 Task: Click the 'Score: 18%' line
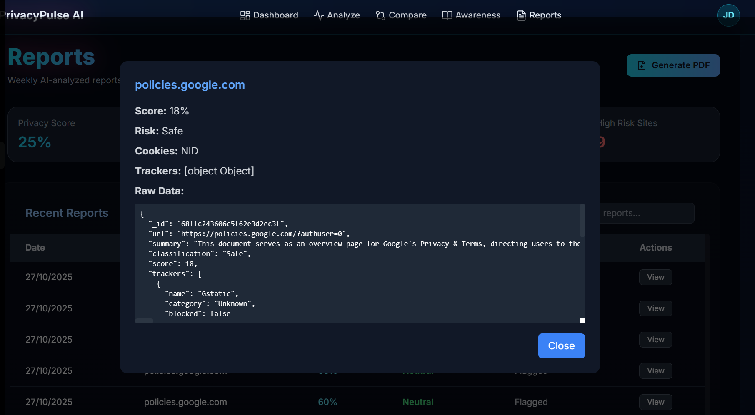[x=162, y=111]
